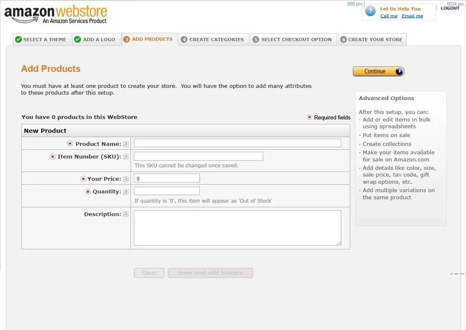Focus the Your Price input field
466x330 pixels.
[x=167, y=178]
